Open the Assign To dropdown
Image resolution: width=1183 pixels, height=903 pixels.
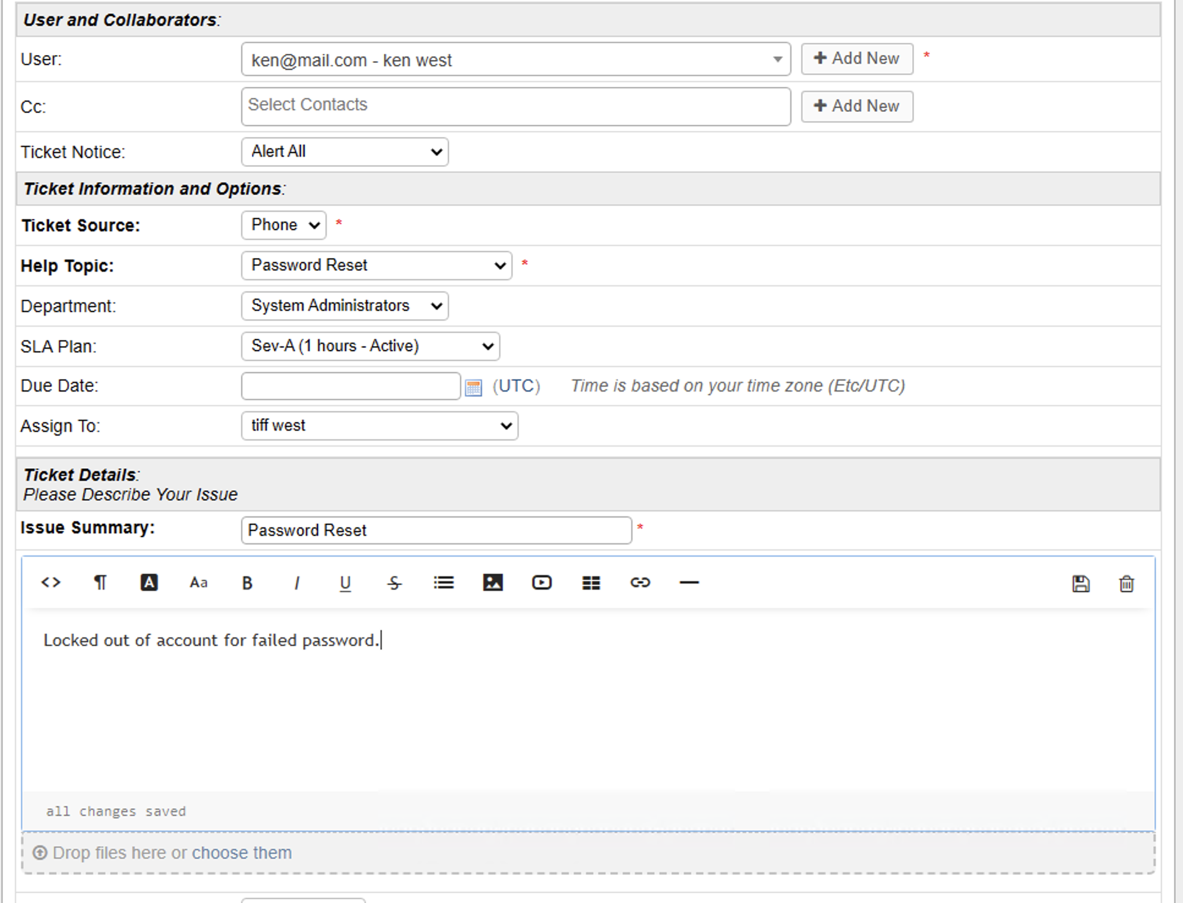coord(379,426)
